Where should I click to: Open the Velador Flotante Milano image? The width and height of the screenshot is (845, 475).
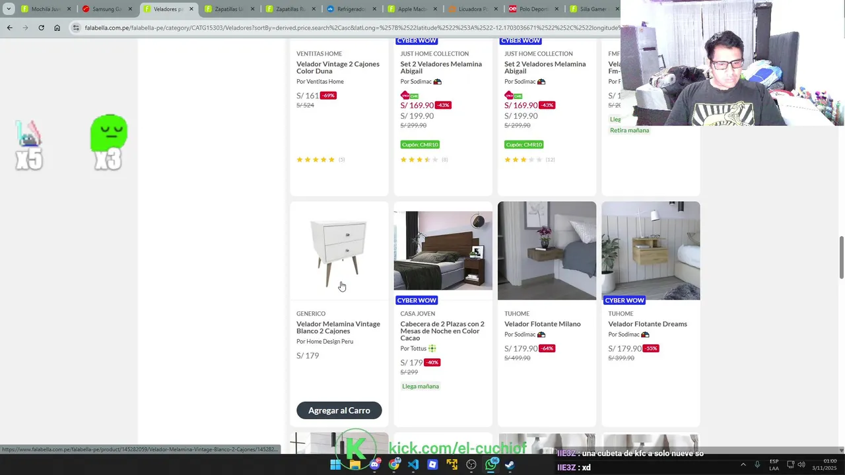tap(547, 251)
